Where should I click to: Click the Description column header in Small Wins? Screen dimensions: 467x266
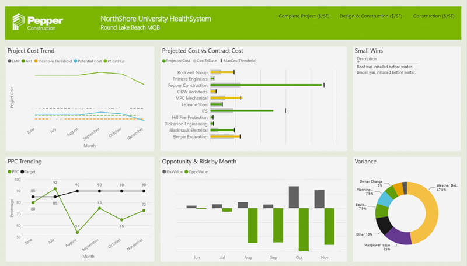(367, 59)
